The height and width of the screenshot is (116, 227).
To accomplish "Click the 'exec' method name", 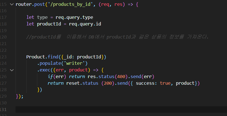I will click(45, 70).
